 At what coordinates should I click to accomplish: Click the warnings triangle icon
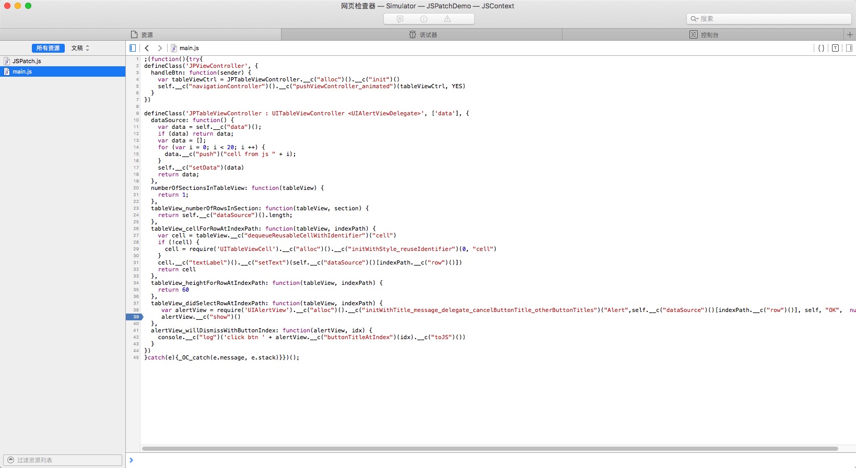click(x=447, y=19)
